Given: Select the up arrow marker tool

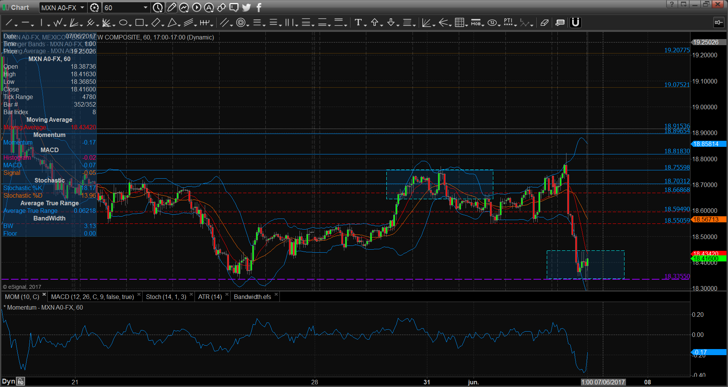Looking at the screenshot, I should click(375, 23).
